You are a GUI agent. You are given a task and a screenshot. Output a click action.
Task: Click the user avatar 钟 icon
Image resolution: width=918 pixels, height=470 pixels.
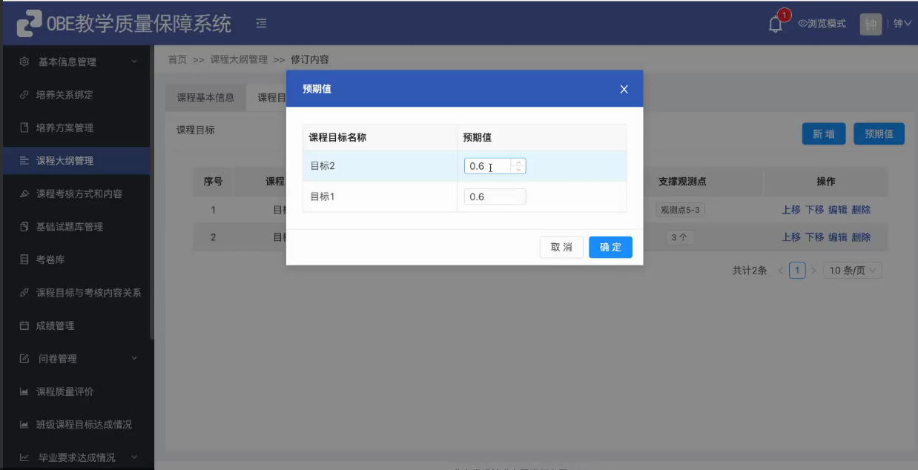[x=871, y=24]
